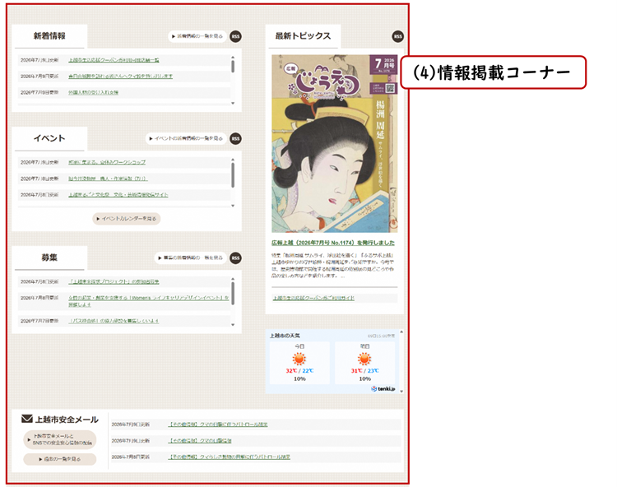Open the second イベント list link
Image resolution: width=617 pixels, height=487 pixels.
[x=108, y=179]
